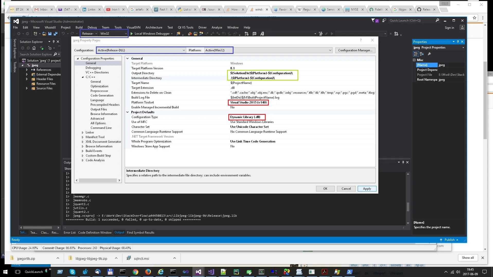Select the Optimization page under C/C++

(x=99, y=86)
